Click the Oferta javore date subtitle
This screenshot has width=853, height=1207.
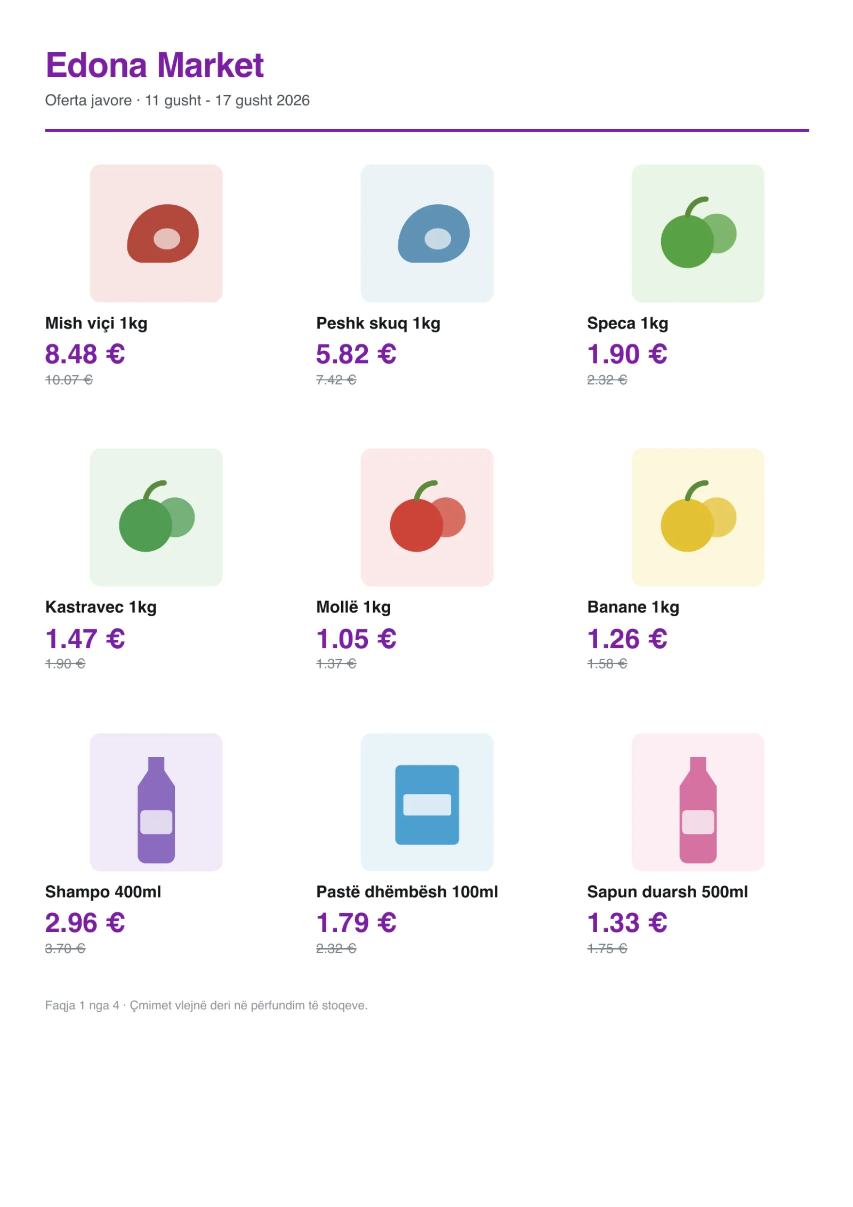point(178,100)
